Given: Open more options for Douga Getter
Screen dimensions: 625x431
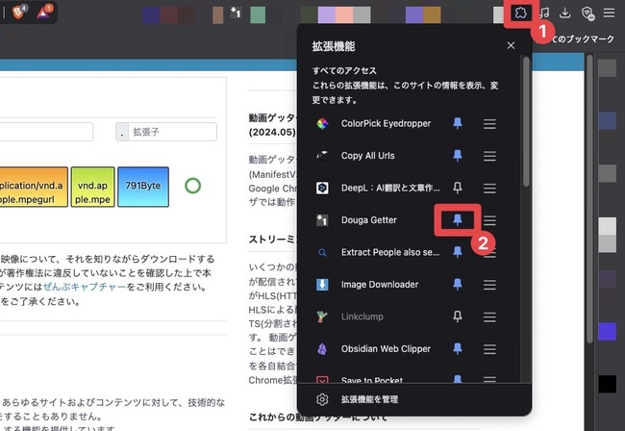Looking at the screenshot, I should click(x=489, y=220).
